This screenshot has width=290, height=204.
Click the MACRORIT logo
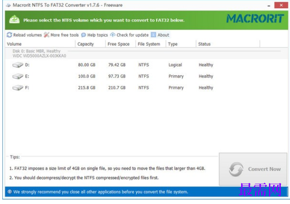coord(255,18)
